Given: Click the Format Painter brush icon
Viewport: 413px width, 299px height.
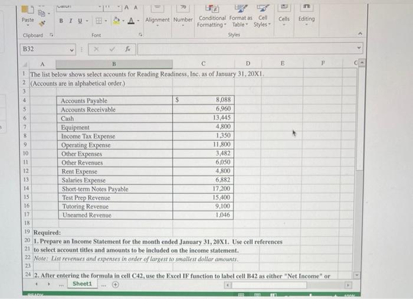Looking at the screenshot, I should coord(42,24).
